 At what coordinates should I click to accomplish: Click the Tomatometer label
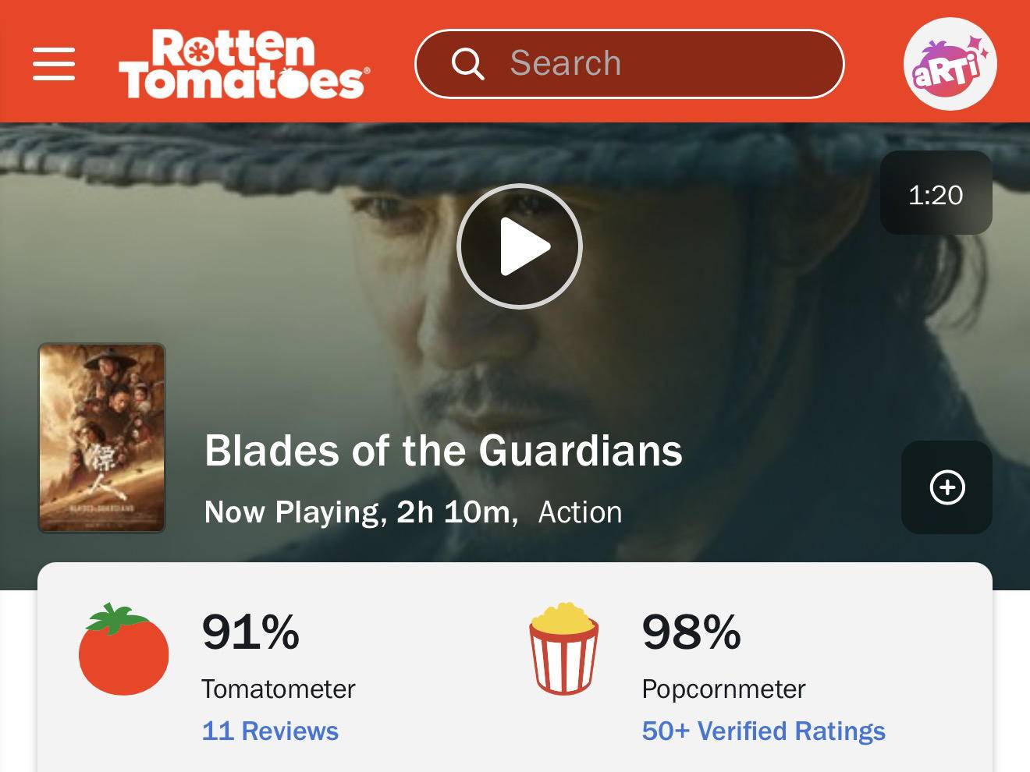click(x=278, y=689)
